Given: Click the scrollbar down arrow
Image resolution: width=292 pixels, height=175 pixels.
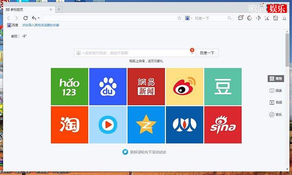Looking at the screenshot, I should [287, 170].
